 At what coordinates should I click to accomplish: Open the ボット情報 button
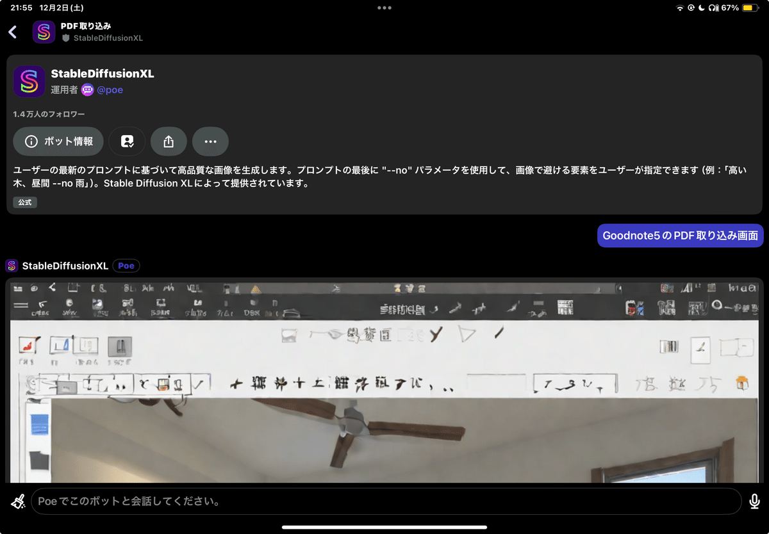tap(58, 141)
